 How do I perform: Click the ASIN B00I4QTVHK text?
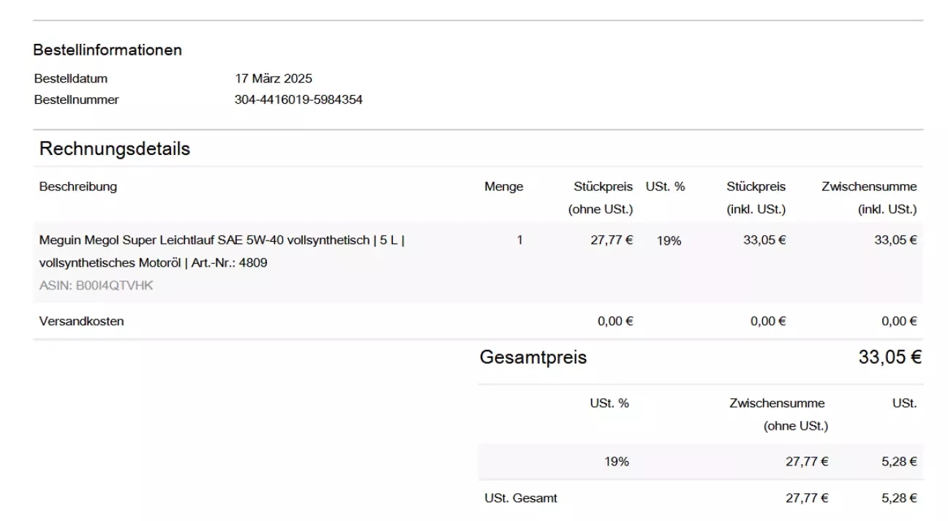[x=97, y=286]
